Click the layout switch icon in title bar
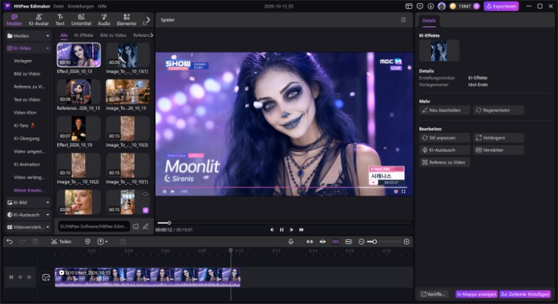The height and width of the screenshot is (304, 558). click(x=409, y=6)
